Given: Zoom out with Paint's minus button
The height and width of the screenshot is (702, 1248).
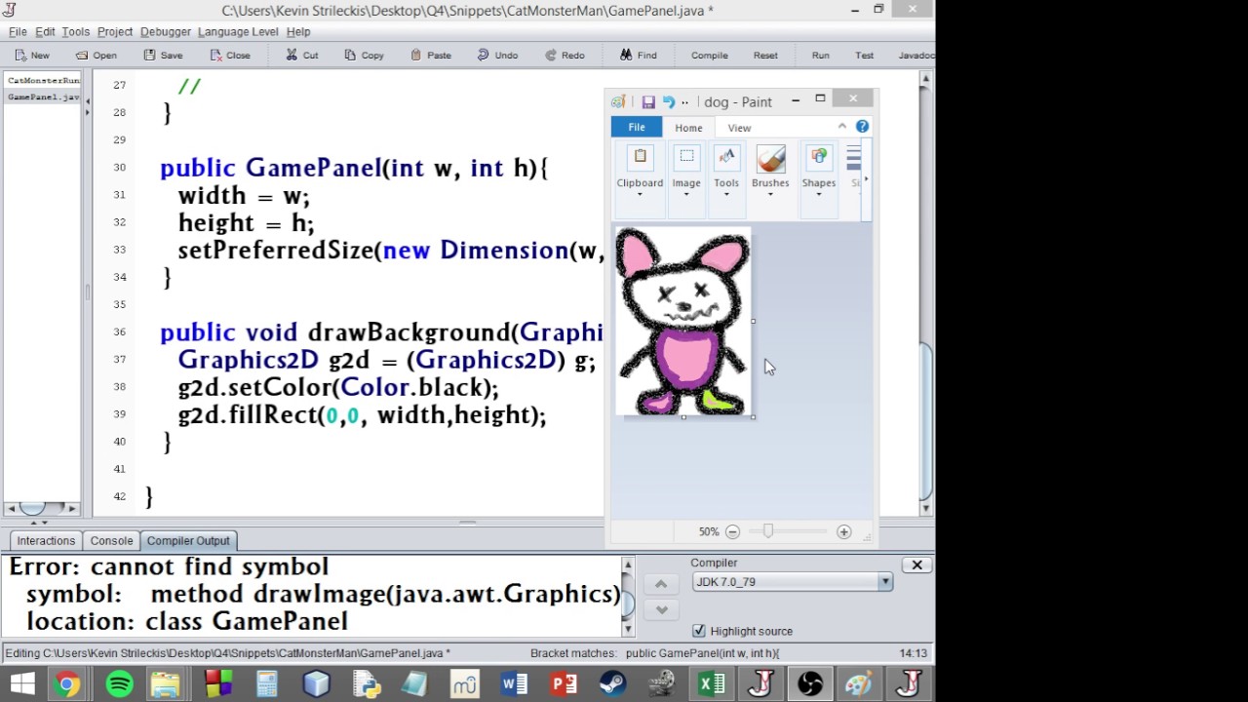Looking at the screenshot, I should pos(732,531).
